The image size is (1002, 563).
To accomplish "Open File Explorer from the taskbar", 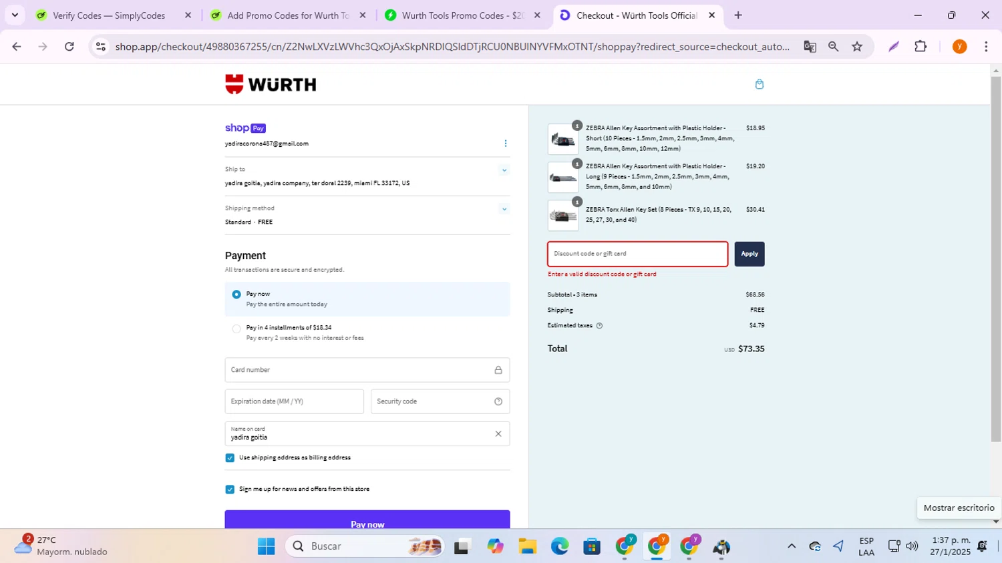I will point(527,546).
